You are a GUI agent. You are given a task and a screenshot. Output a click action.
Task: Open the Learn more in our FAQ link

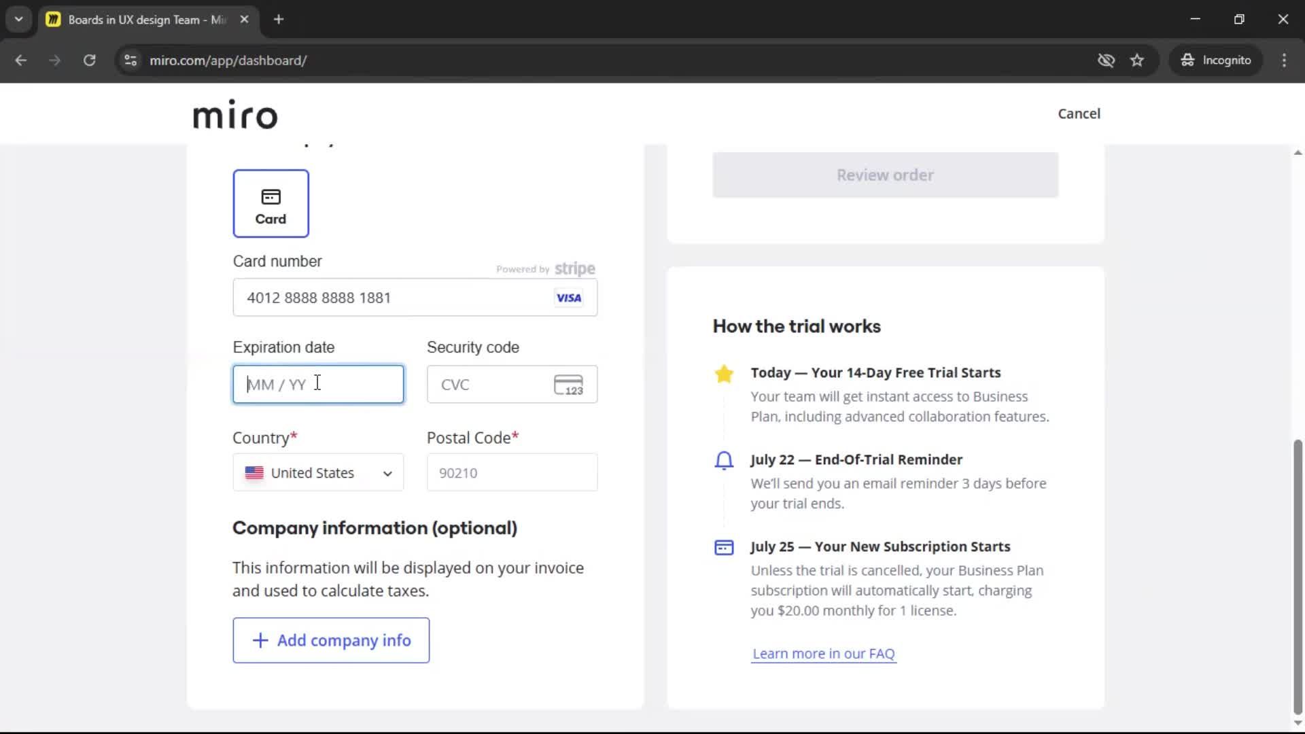824,653
